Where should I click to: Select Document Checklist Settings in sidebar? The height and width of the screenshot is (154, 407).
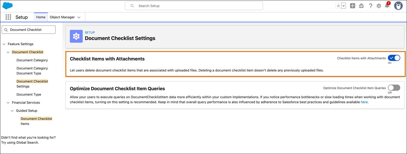(32, 84)
